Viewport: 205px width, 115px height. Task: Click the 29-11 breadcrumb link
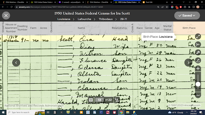click(x=123, y=19)
